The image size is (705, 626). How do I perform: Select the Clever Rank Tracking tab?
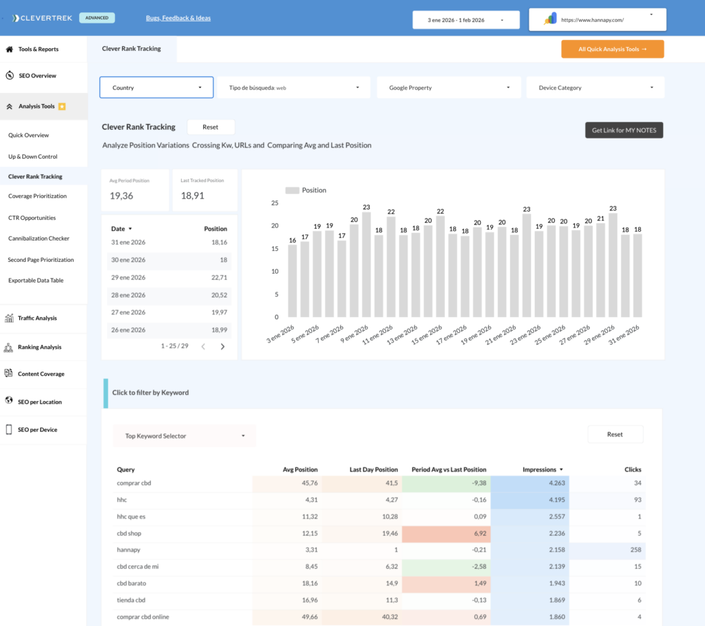coord(131,49)
